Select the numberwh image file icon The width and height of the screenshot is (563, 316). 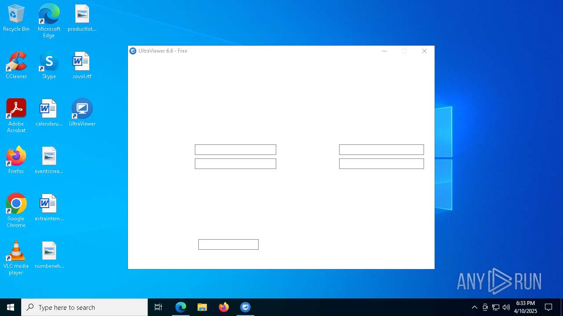point(49,255)
